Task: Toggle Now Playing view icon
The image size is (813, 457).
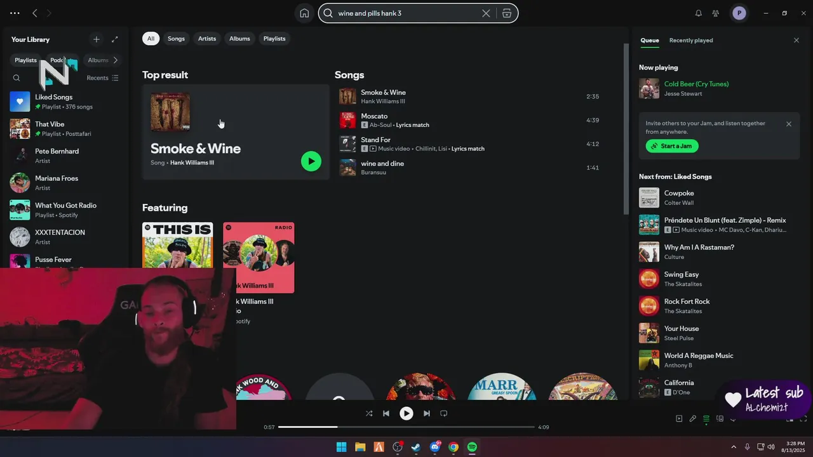Action: pos(679,419)
